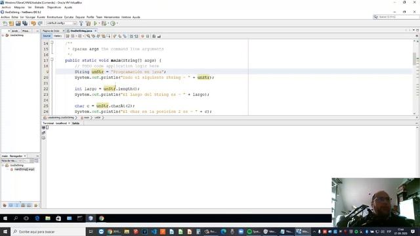The image size is (420, 236).
Task: Click the Stop Macro Recording icon
Action: coord(148,37)
